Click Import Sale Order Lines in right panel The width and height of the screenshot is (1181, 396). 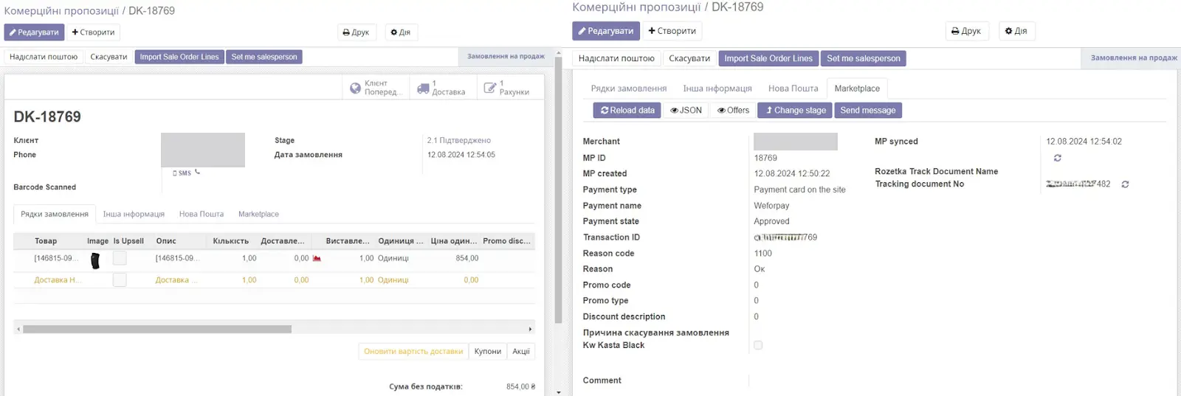(x=768, y=58)
